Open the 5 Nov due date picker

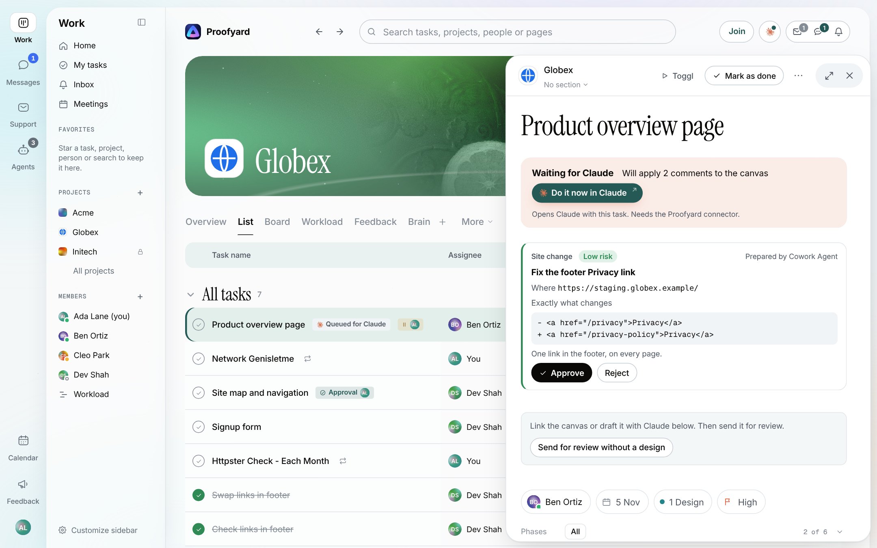click(x=622, y=502)
